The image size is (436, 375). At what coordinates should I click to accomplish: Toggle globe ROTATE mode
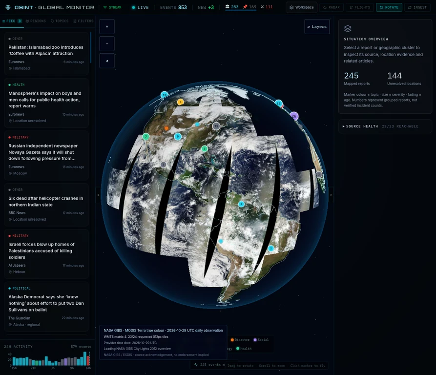point(389,7)
